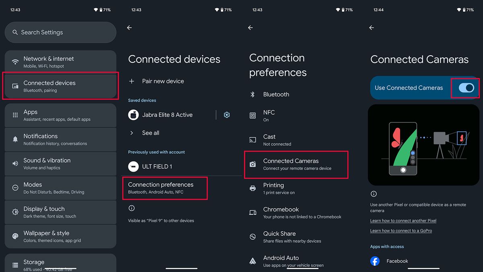
Task: Go back from the Connected Cameras screen
Action: (372, 28)
